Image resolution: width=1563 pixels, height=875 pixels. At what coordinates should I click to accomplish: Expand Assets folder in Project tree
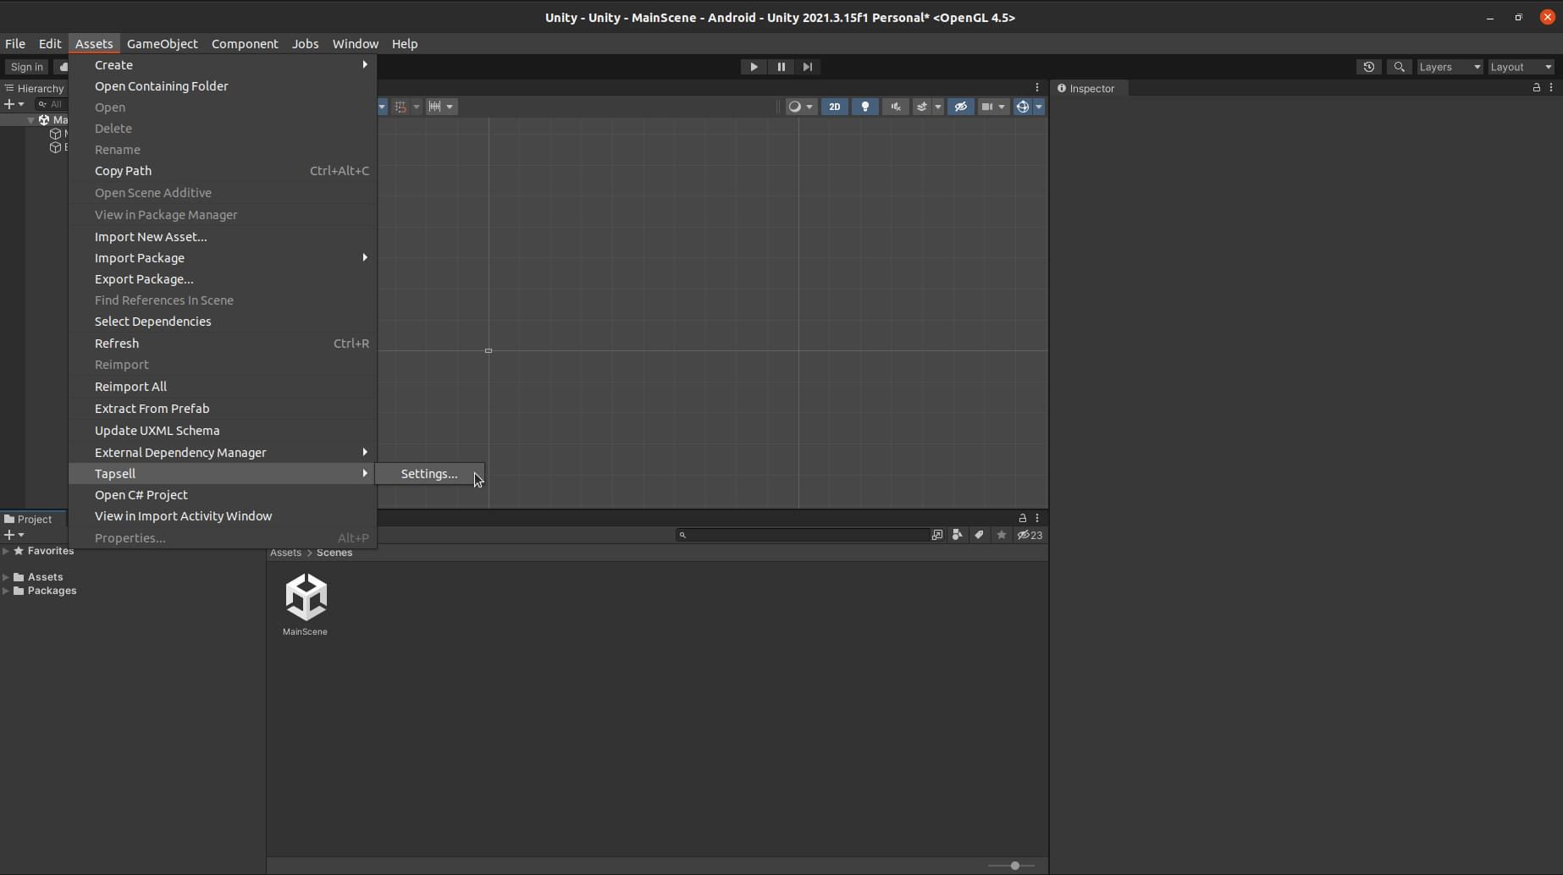(x=6, y=577)
